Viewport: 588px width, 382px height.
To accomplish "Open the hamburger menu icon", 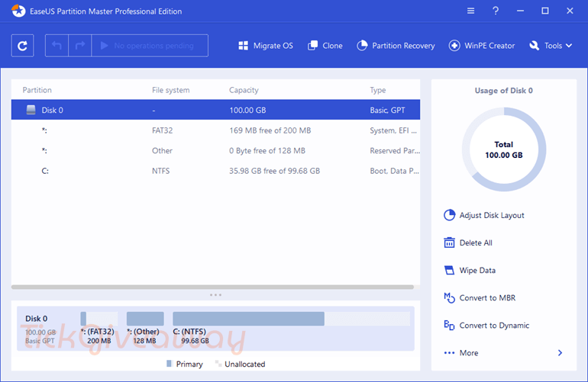I will click(x=470, y=11).
